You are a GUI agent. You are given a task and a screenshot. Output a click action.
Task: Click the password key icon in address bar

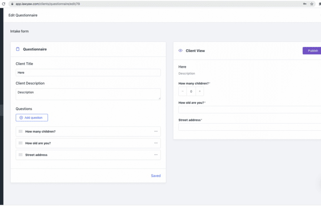(x=305, y=4)
